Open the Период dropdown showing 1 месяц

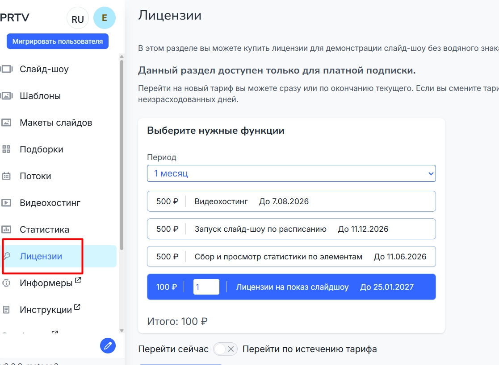pos(291,173)
